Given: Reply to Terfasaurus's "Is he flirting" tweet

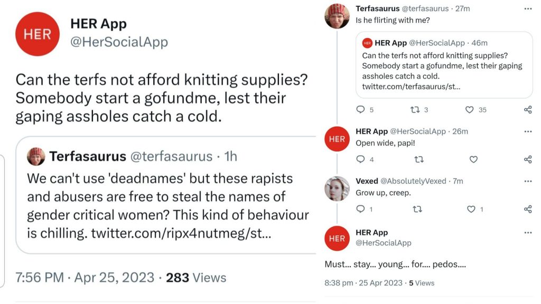Looking at the screenshot, I should coord(360,110).
